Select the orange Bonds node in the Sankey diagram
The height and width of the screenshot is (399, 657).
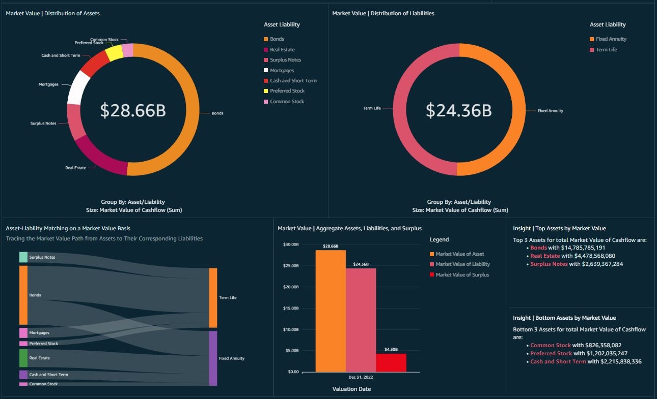coord(23,295)
